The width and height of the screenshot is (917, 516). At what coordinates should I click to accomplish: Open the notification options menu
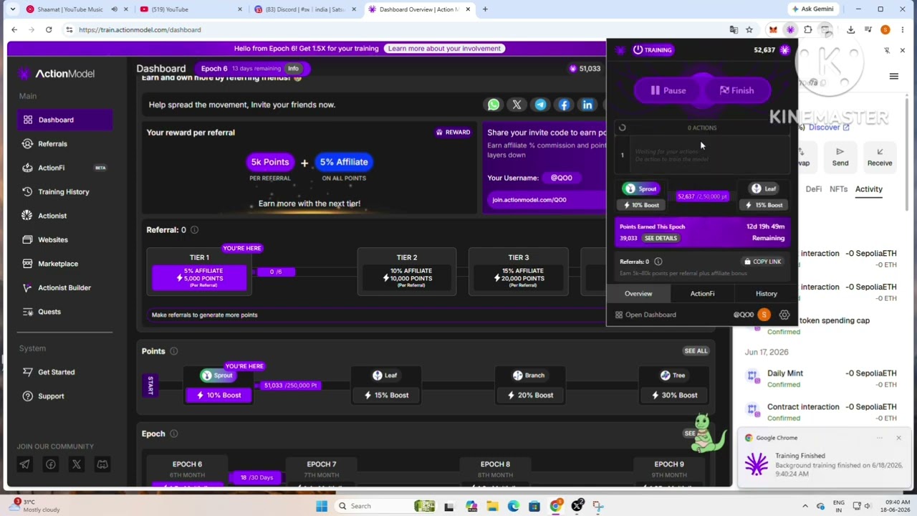point(880,438)
